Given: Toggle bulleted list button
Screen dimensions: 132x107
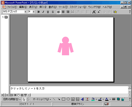Looking at the screenshot, I should pyautogui.click(x=88, y=12).
